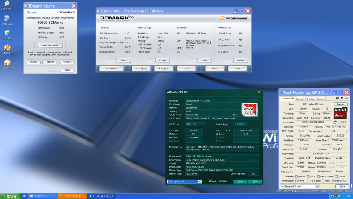This screenshot has width=353, height=199.
Task: Click the Driver Version field in GPU-Z
Action: (x=322, y=153)
